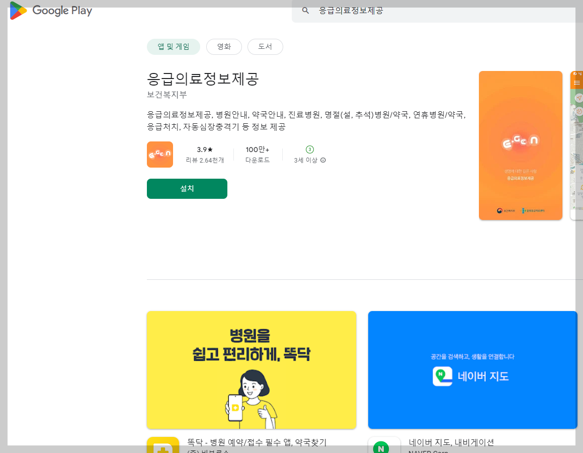Enable the 영화 filter chip
Screen dimensions: 583x453
(224, 46)
